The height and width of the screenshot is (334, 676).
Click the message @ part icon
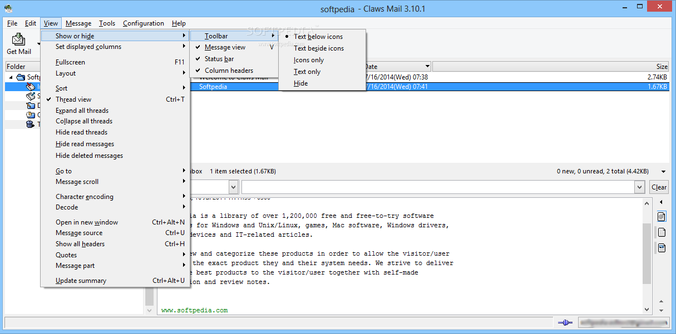(x=662, y=217)
